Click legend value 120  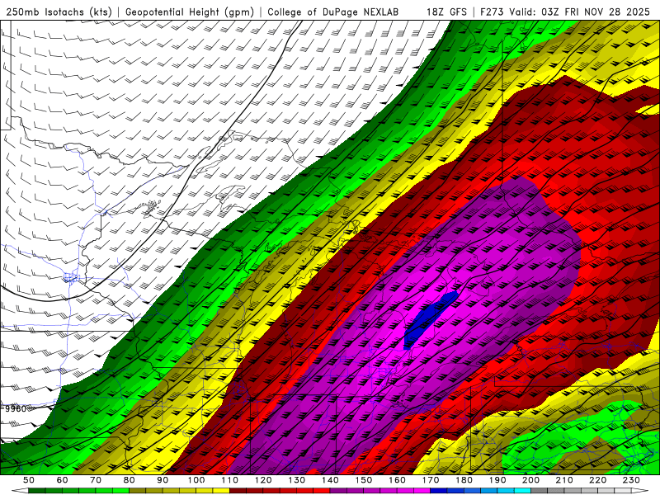pyautogui.click(x=263, y=480)
